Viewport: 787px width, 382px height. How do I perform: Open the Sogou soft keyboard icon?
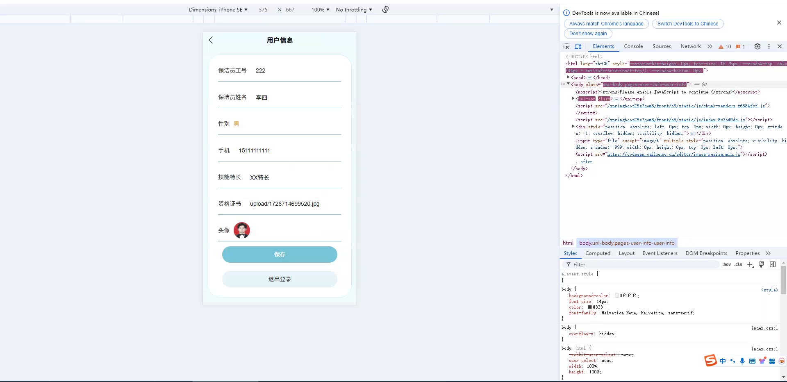(752, 361)
